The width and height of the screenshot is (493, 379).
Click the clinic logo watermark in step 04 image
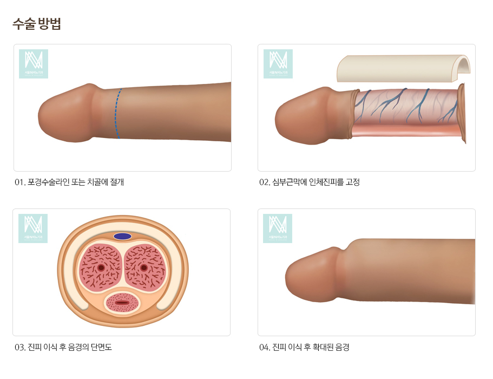tap(278, 228)
